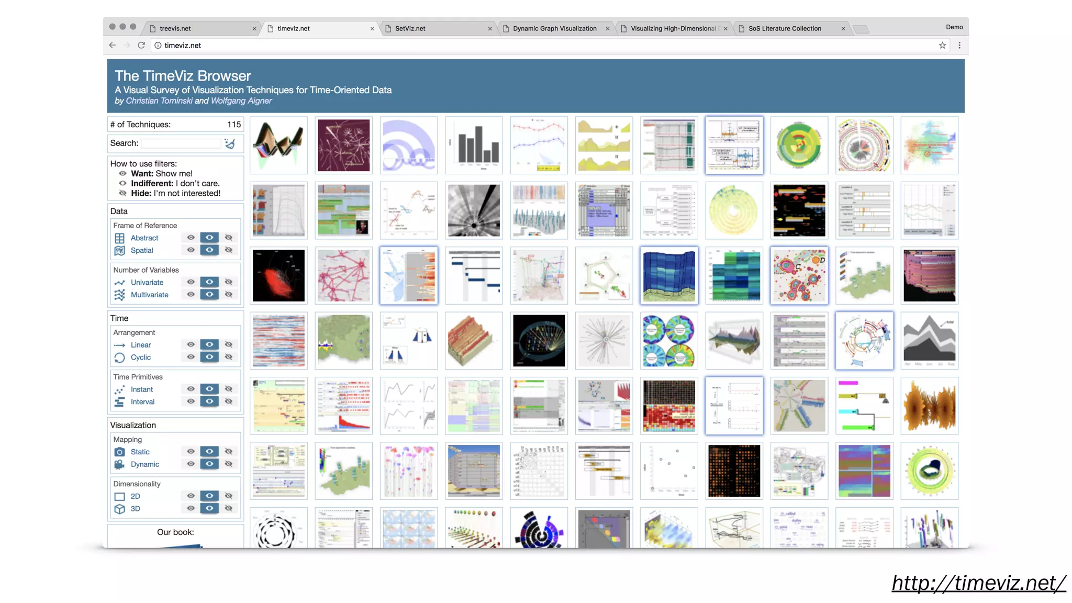This screenshot has width=1072, height=603.
Task: Open Christian Tominski author link
Action: pos(159,101)
